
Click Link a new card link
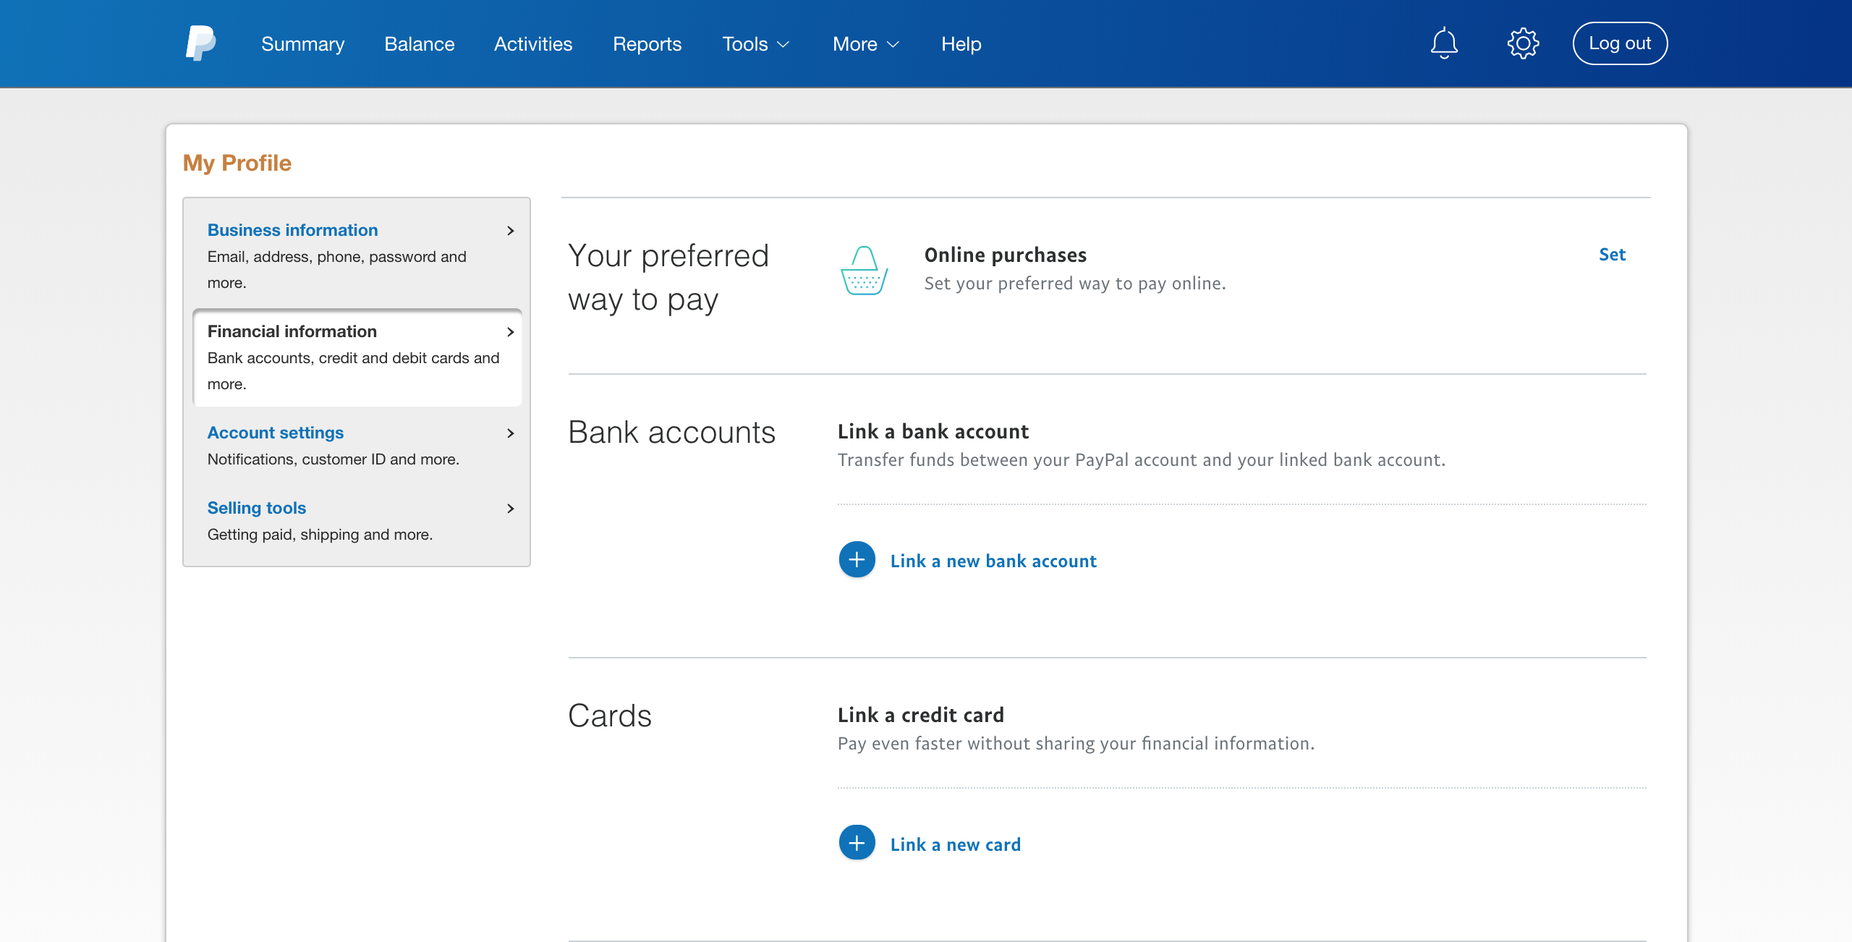[x=955, y=845]
